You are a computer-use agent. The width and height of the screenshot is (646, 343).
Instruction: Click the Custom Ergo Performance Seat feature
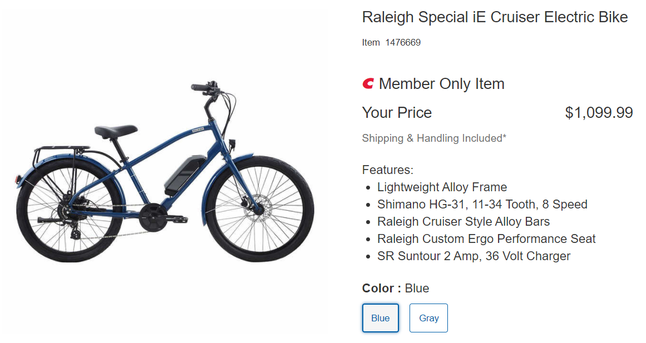pos(486,238)
